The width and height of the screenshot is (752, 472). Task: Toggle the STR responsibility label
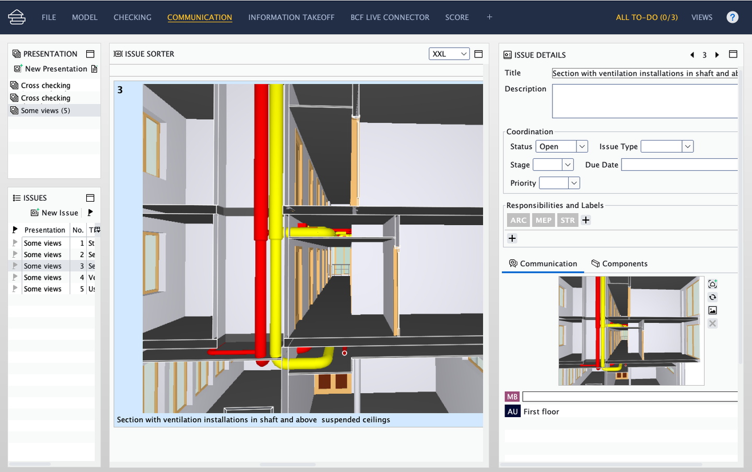coord(567,220)
